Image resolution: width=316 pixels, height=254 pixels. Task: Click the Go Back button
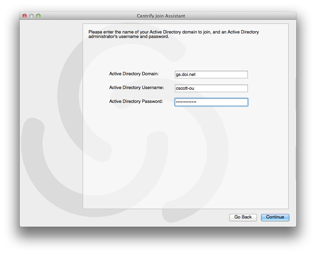pyautogui.click(x=243, y=217)
